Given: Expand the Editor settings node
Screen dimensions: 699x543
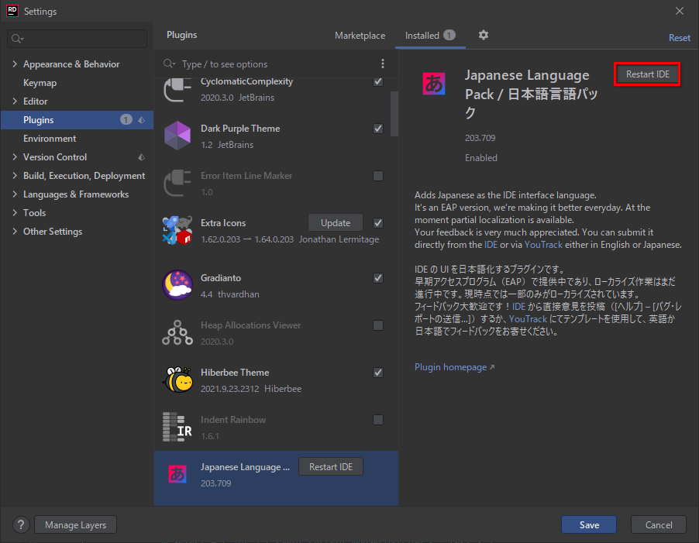Looking at the screenshot, I should pyautogui.click(x=14, y=101).
